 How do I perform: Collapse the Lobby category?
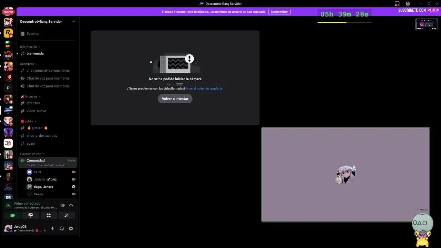pos(28,121)
